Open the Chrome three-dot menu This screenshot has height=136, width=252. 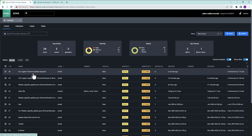(x=249, y=7)
